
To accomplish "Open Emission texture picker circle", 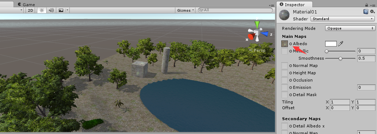I will [291, 87].
